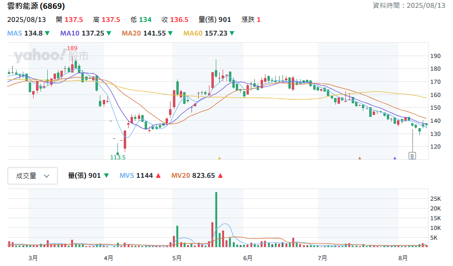Click the 5月 axis label
Viewport: 453px width, 266px height.
pos(177,258)
